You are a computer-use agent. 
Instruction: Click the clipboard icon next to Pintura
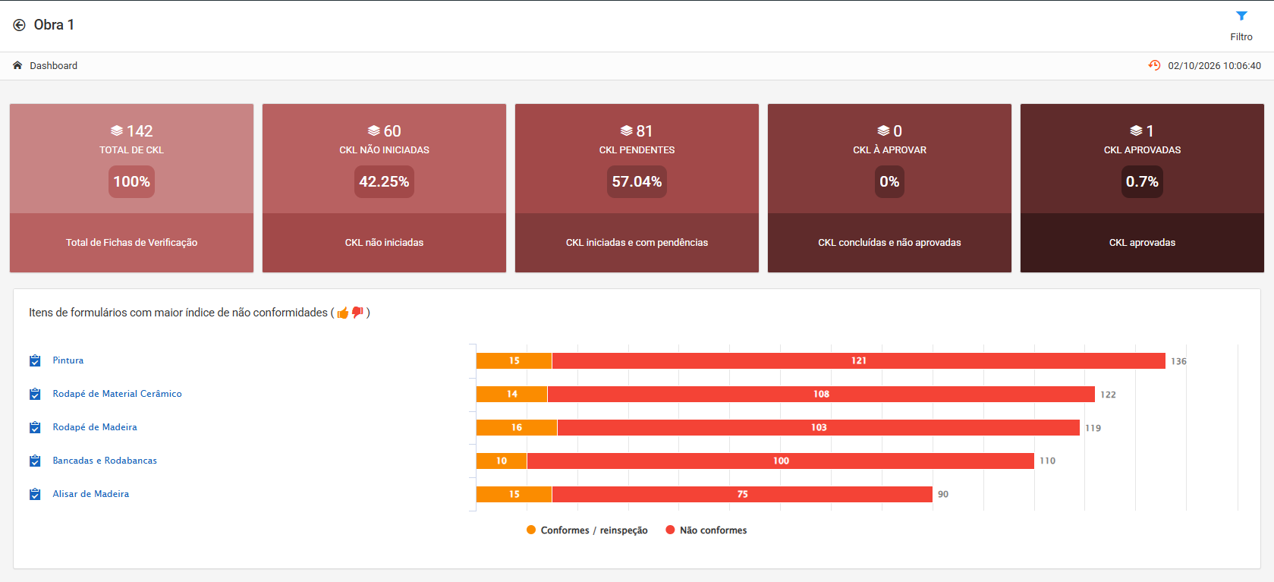tap(35, 360)
